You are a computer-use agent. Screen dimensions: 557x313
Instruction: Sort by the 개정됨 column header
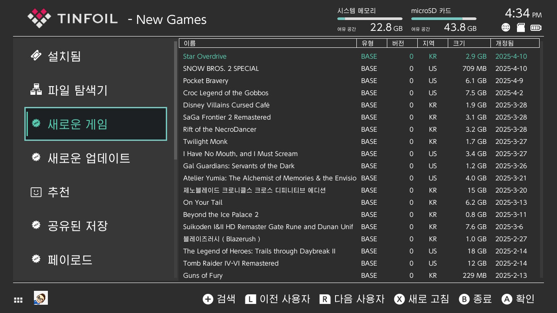click(515, 43)
